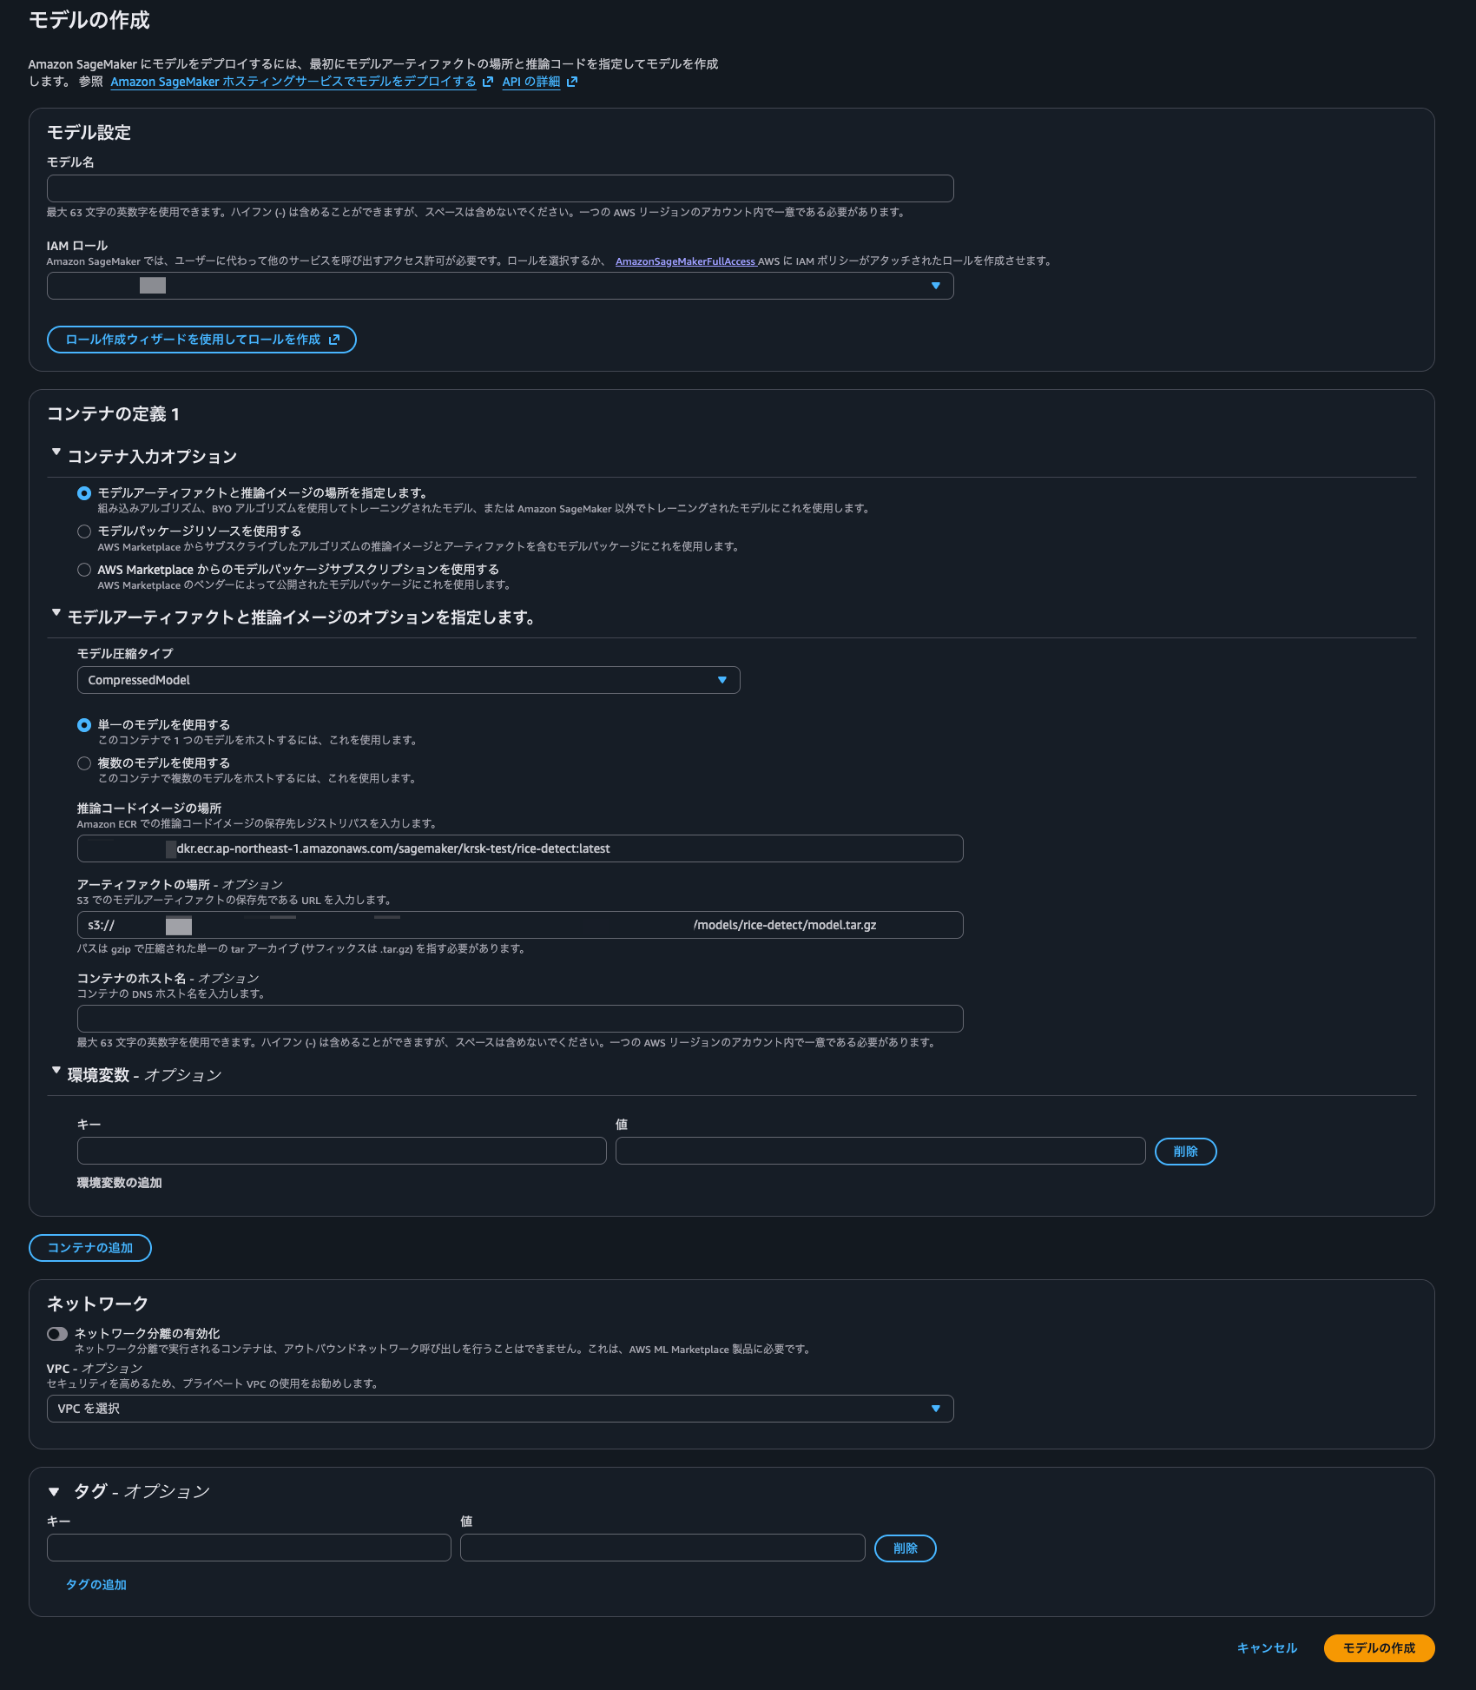Collapse the コンテナ入力オプション section triangle
1476x1690 pixels.
(56, 452)
